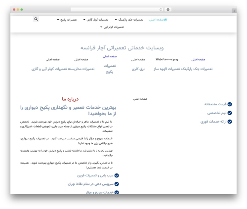Open تعمیرات پکیج service link in body
The width and height of the screenshot is (247, 209).
pyautogui.click(x=110, y=69)
